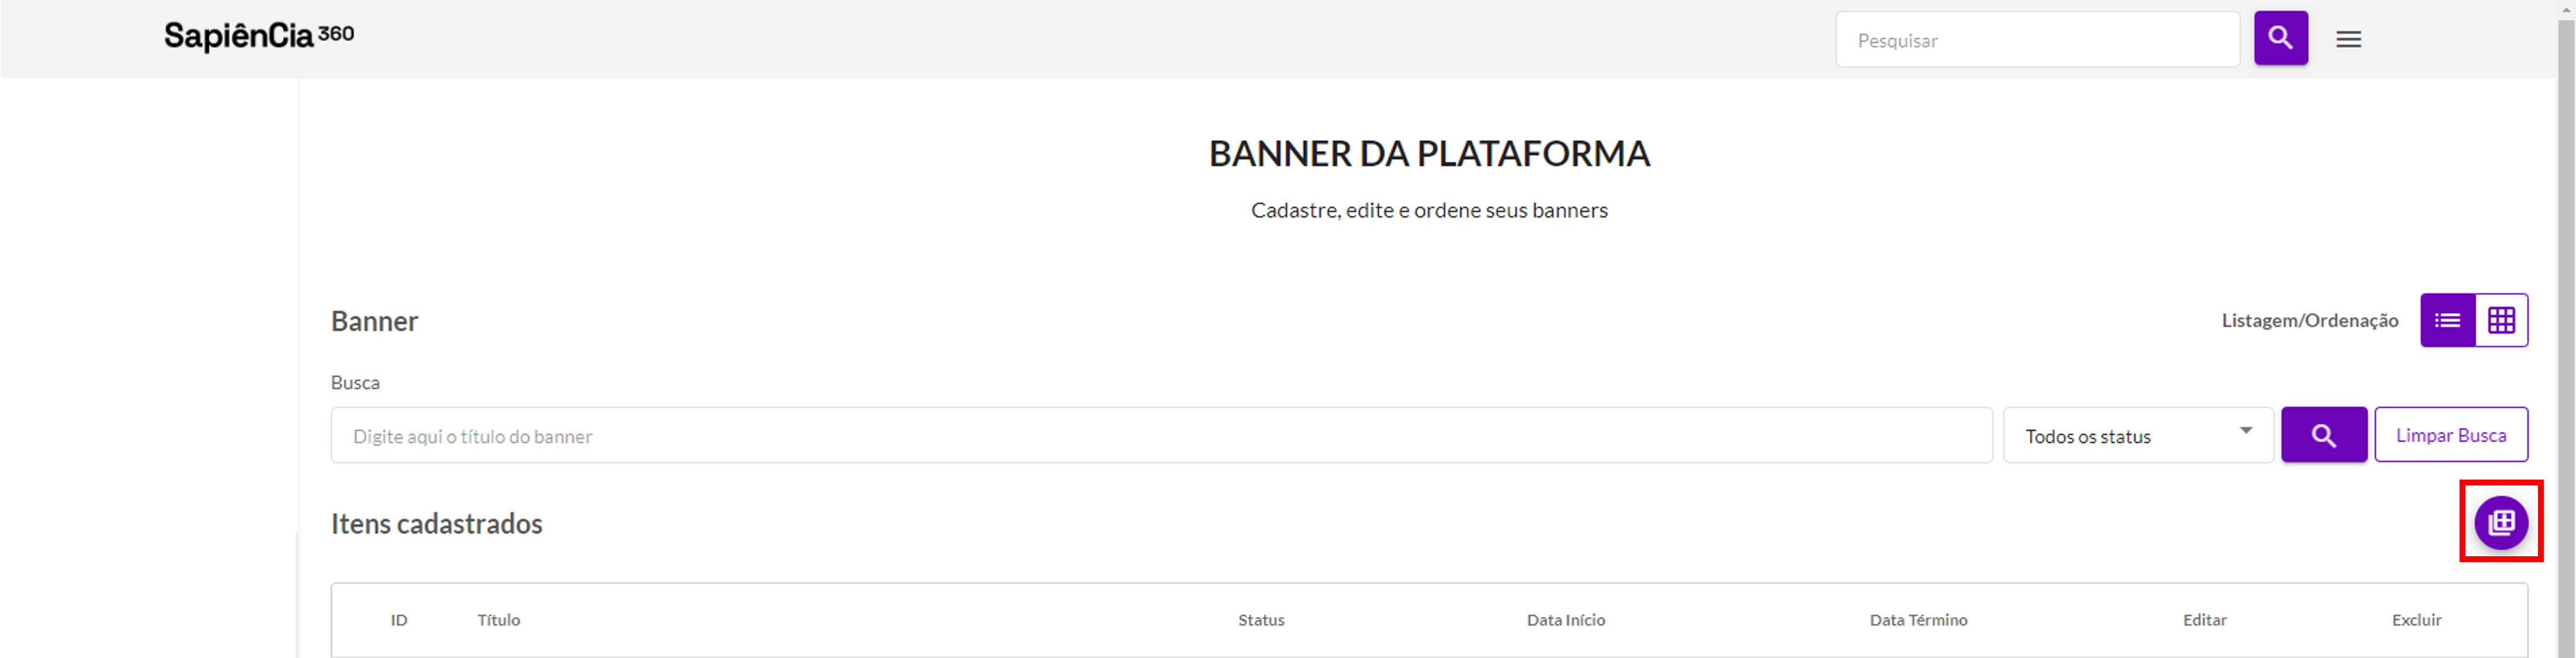Focus the banner title search field
Viewport: 2576px width, 658px height.
point(1161,435)
